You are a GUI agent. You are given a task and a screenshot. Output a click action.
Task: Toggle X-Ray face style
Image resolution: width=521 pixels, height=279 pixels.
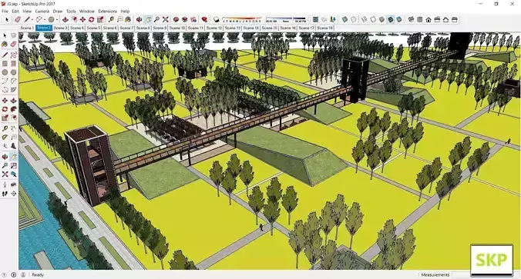[x=345, y=19]
